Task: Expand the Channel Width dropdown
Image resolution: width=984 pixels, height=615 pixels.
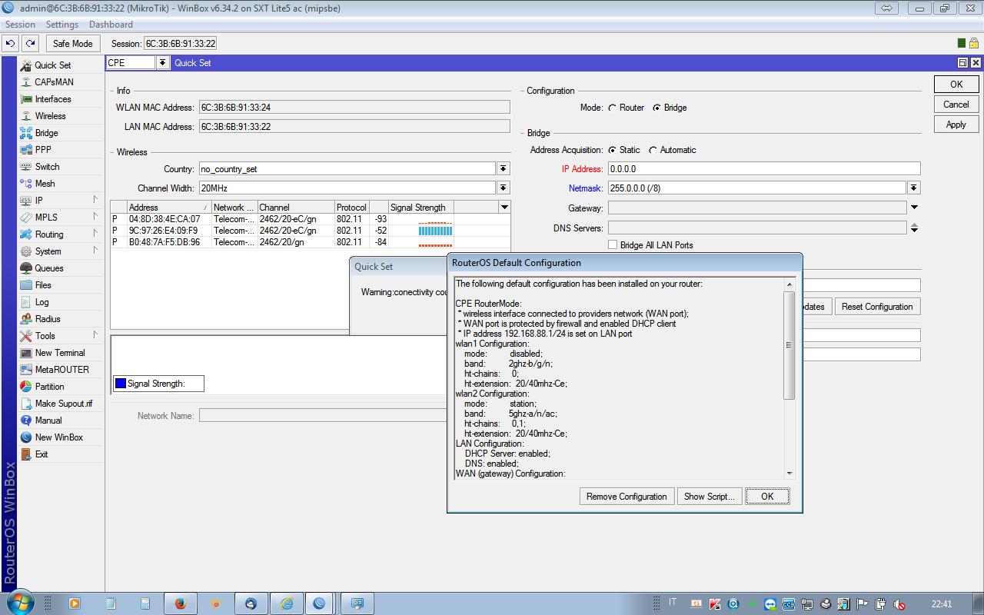Action: pos(503,188)
